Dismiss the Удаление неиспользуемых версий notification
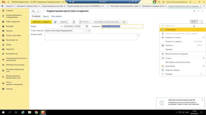The height and width of the screenshot is (115, 206). [x=202, y=100]
